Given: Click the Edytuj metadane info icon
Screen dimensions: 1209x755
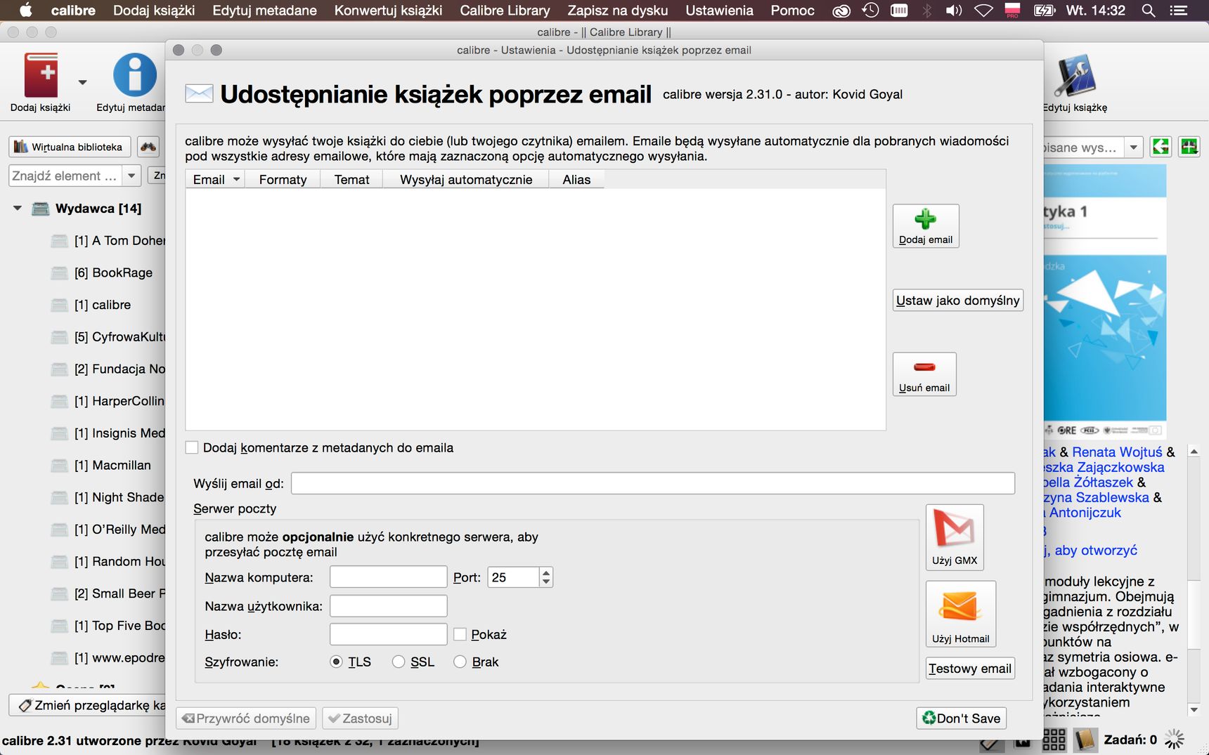Looking at the screenshot, I should [x=135, y=75].
